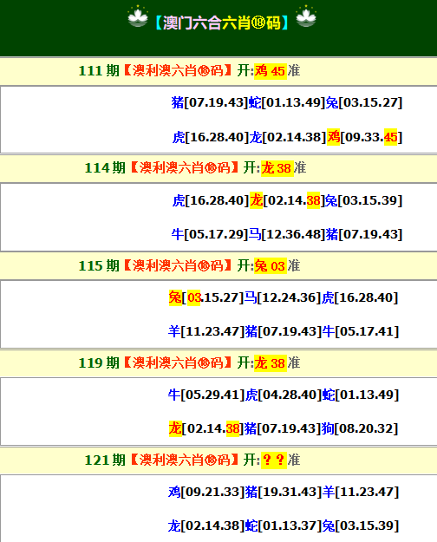Click the ？？ pending result in 121期
Viewport: 437px width, 542px height.
[x=274, y=460]
